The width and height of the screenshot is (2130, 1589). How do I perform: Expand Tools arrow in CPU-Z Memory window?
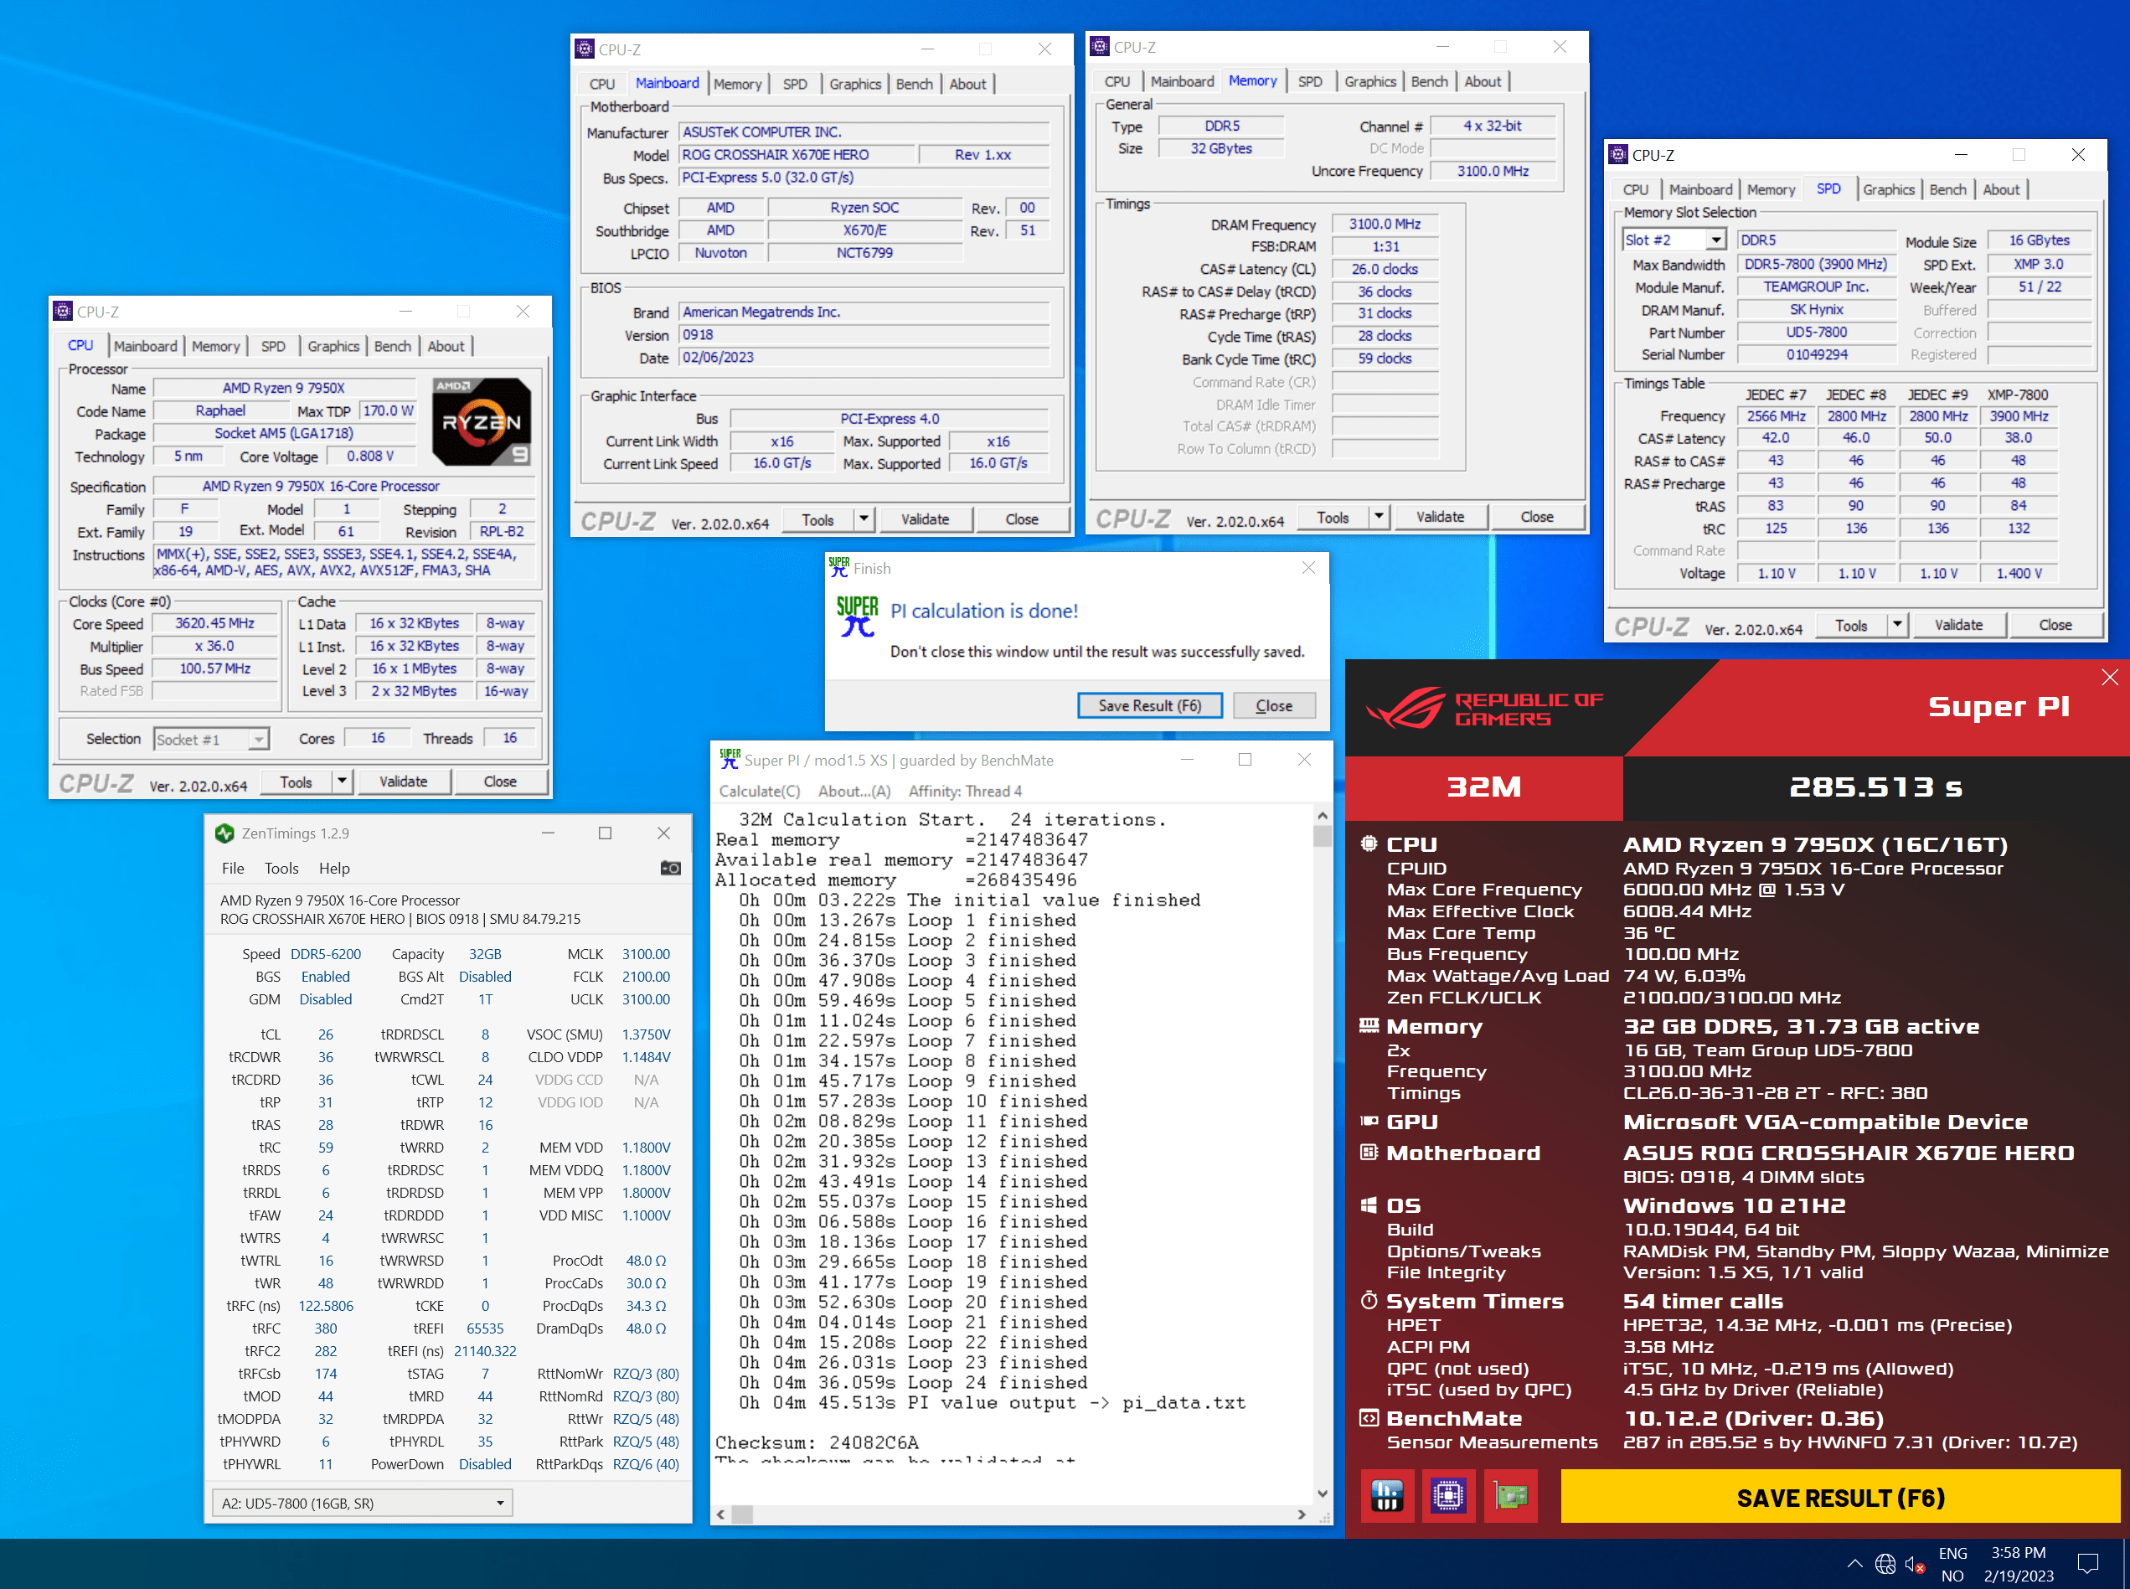coord(1379,517)
